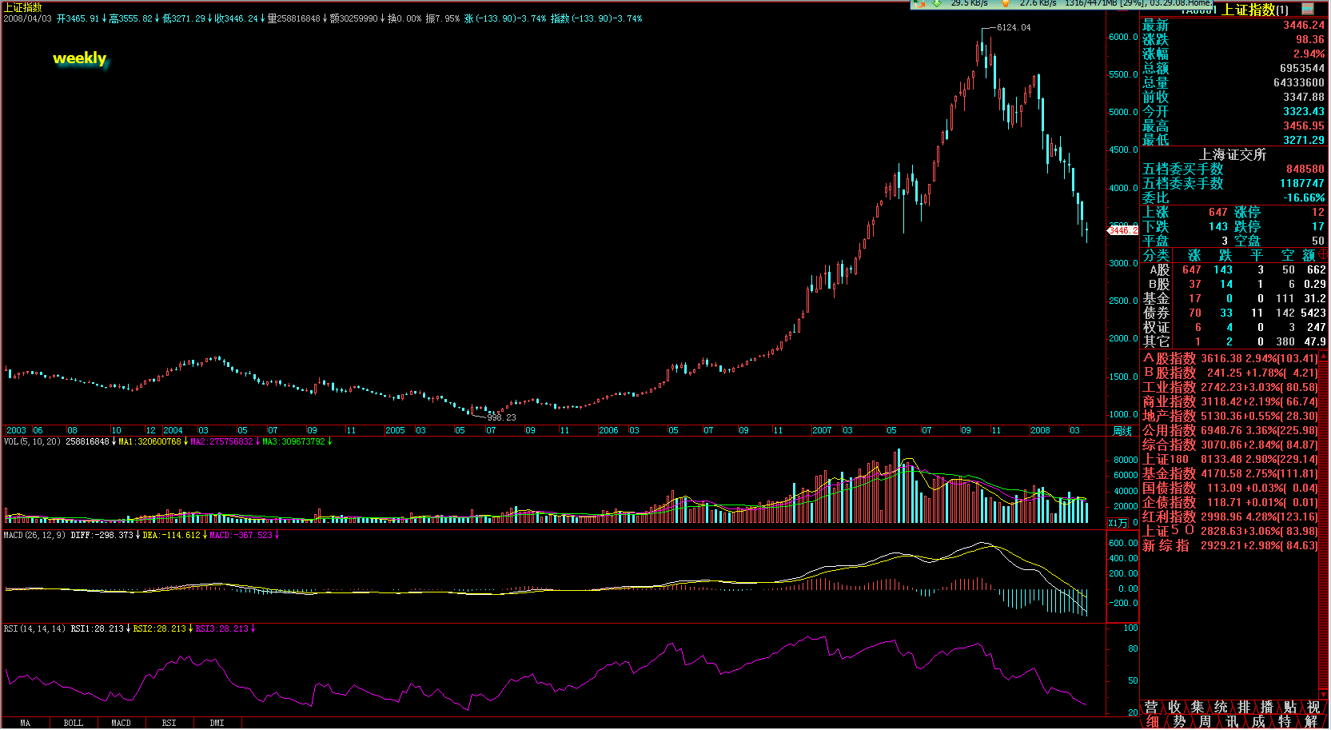The height and width of the screenshot is (730, 1331).
Task: Click the 3446.2 current price marker
Action: tap(1123, 230)
